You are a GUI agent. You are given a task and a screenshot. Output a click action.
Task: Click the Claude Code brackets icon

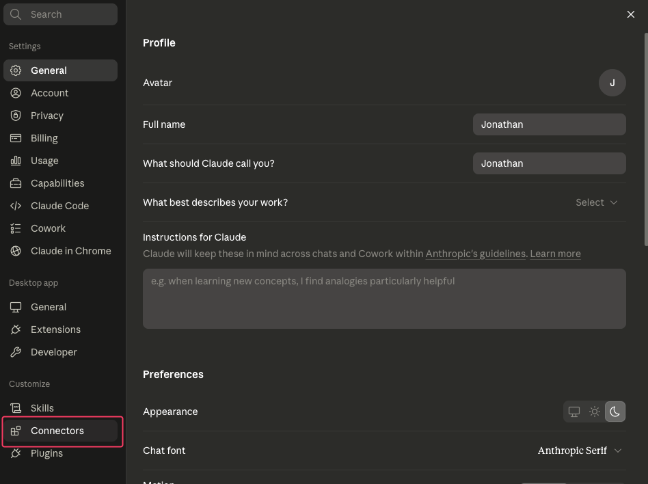tap(16, 206)
